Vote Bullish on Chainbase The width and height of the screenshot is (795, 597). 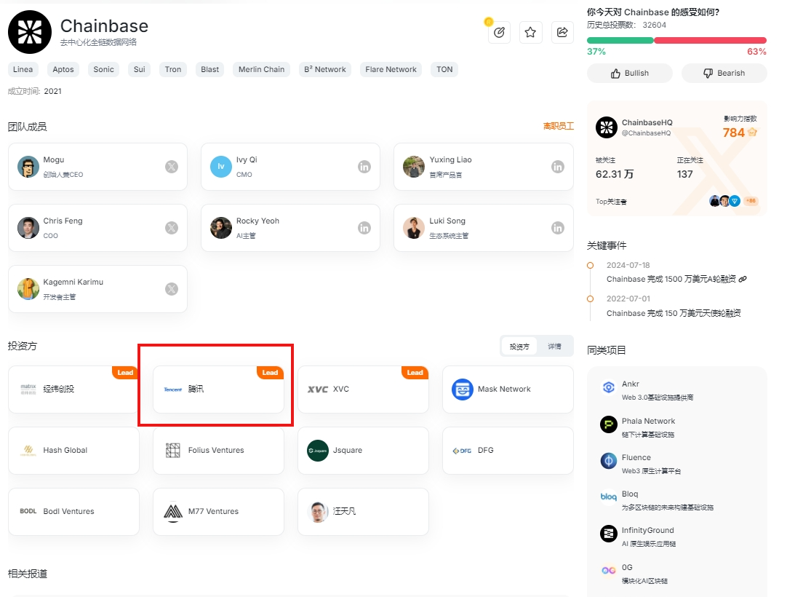(x=630, y=73)
